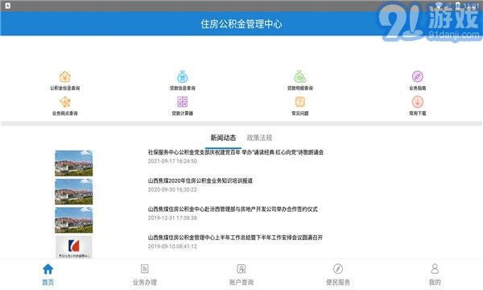The image size is (483, 290).
Task: Open news about 汾西管理部 合作签约仪式
Action: click(x=233, y=209)
